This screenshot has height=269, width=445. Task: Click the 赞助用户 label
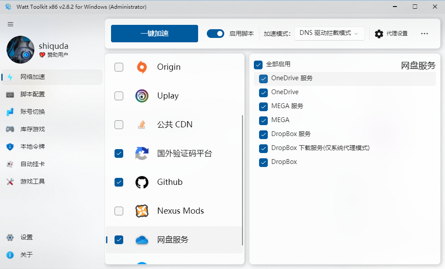57,55
